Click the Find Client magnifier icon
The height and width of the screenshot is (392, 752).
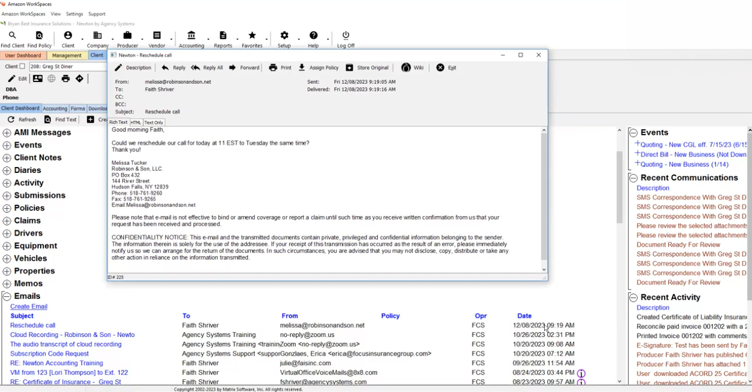point(12,36)
